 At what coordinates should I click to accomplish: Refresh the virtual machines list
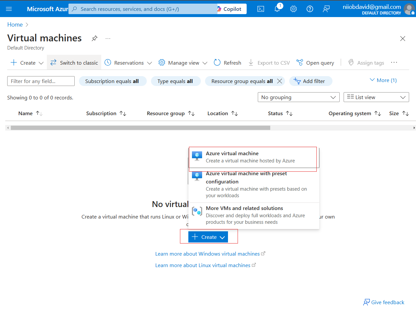click(x=227, y=63)
